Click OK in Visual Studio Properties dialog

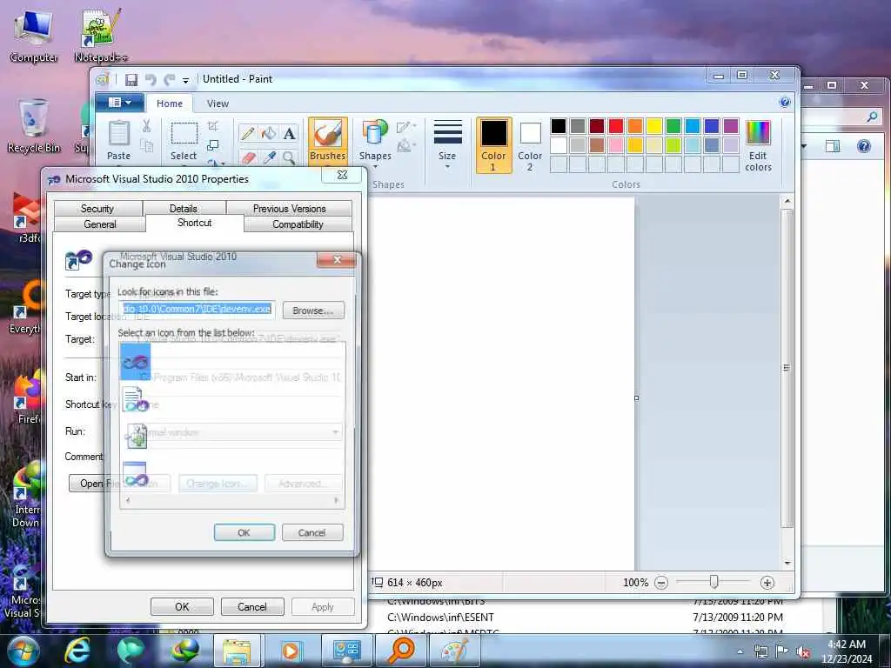coord(182,606)
